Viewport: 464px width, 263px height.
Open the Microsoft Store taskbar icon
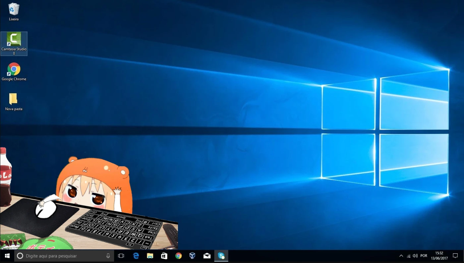pyautogui.click(x=164, y=256)
